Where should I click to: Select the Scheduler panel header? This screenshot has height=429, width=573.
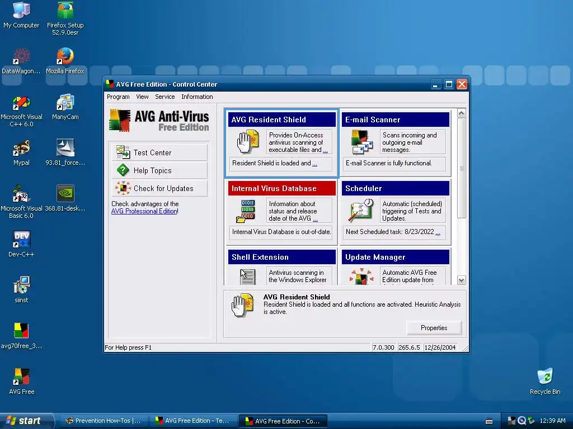[x=396, y=188]
